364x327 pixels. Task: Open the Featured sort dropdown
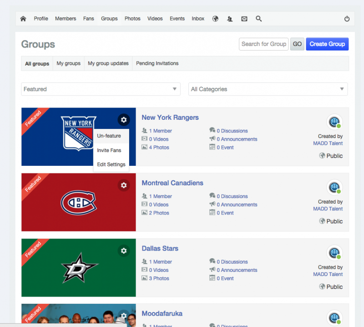(101, 89)
